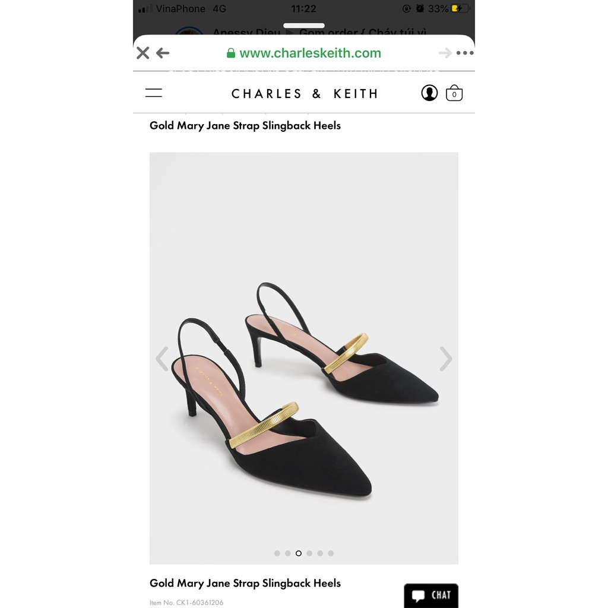Show next product image with right chevron
This screenshot has height=608, width=608.
445,359
